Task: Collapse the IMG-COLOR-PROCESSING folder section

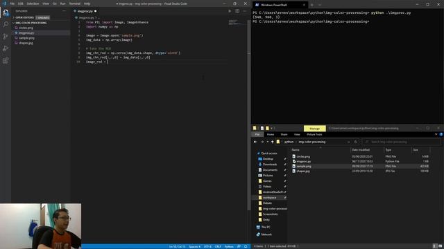Action: point(30,23)
